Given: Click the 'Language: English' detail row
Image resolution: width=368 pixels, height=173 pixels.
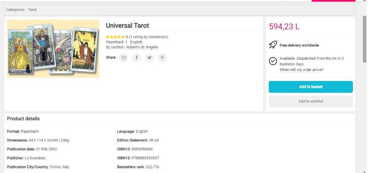Looking at the screenshot, I should coord(132,131).
